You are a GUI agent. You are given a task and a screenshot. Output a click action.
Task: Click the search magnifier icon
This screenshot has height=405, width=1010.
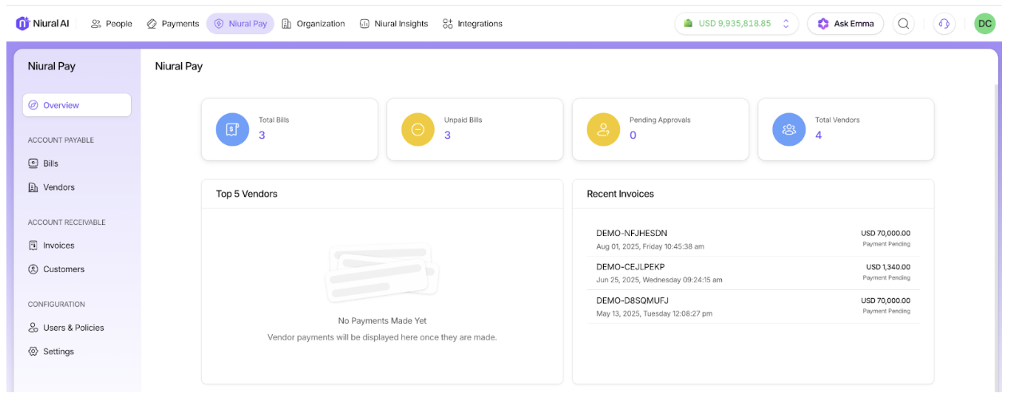(x=903, y=24)
